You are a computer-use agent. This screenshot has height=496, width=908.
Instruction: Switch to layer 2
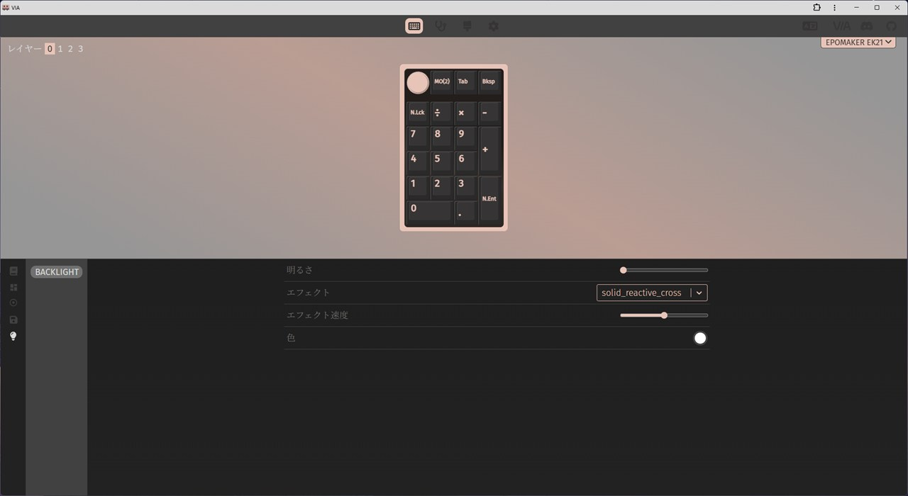click(x=70, y=49)
